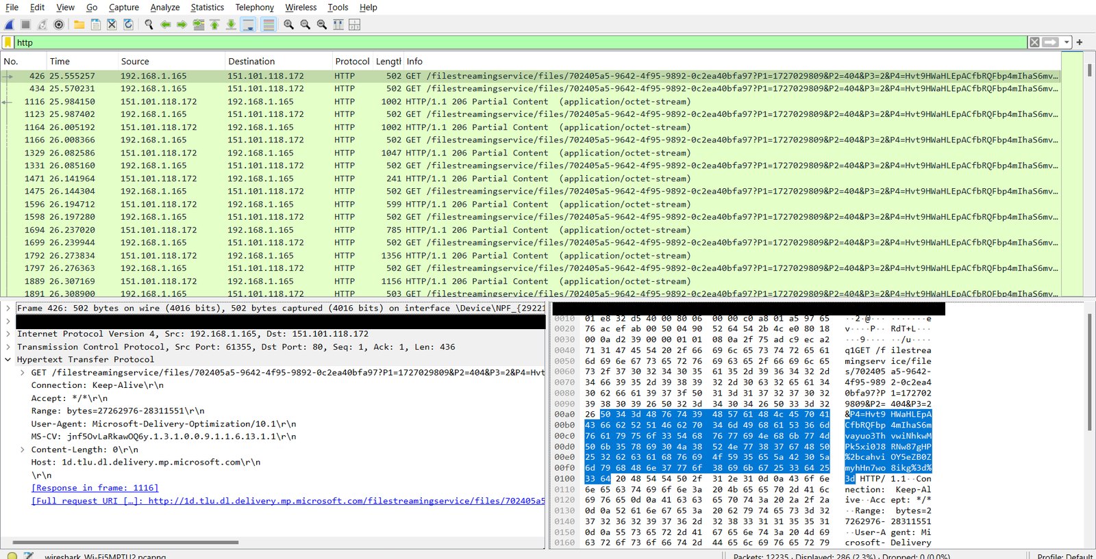Save the capture file
Viewport: 1096px width, 559px height.
tap(96, 25)
